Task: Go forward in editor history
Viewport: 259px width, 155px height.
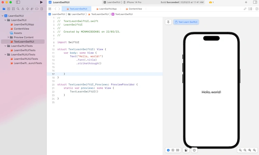Action: click(x=59, y=9)
